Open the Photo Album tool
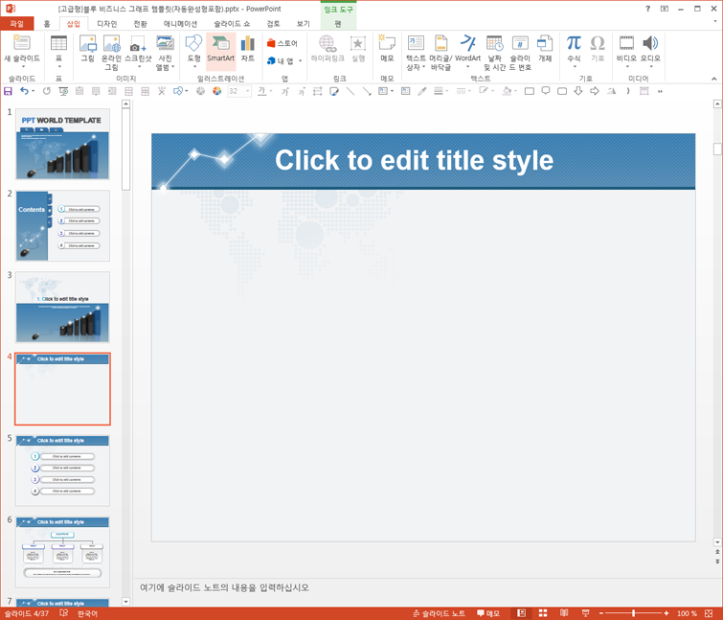The width and height of the screenshot is (723, 620). pos(165,52)
